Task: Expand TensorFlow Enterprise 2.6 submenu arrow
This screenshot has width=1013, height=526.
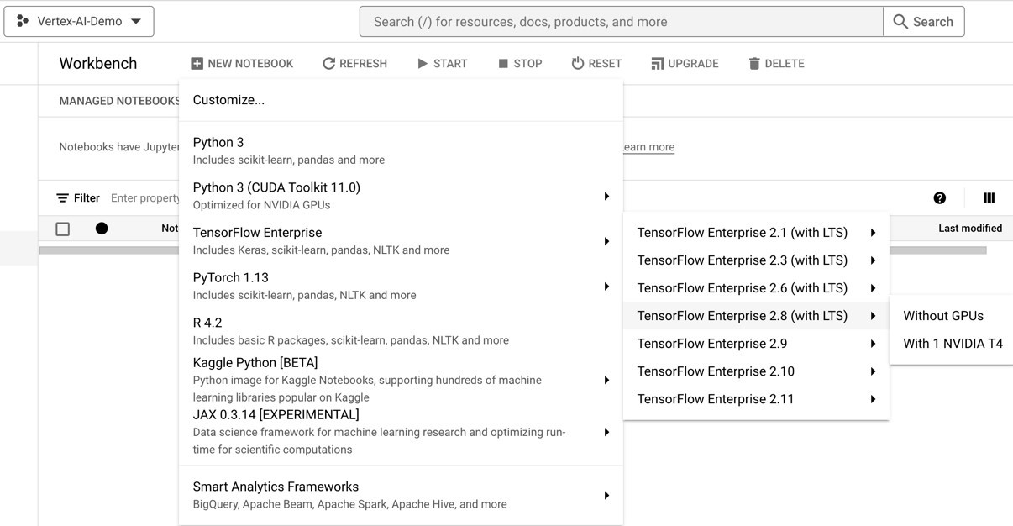Action: 874,288
